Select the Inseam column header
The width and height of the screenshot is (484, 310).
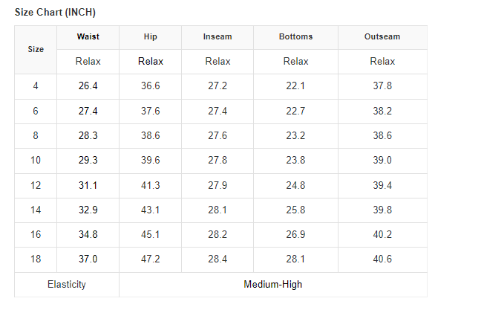pyautogui.click(x=218, y=36)
